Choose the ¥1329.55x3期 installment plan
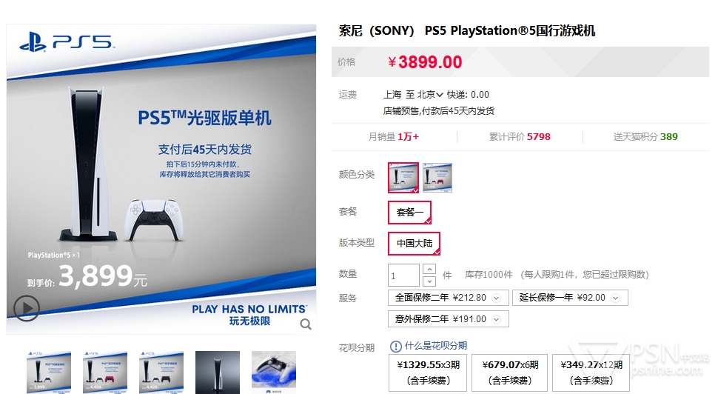The width and height of the screenshot is (718, 394). click(428, 373)
